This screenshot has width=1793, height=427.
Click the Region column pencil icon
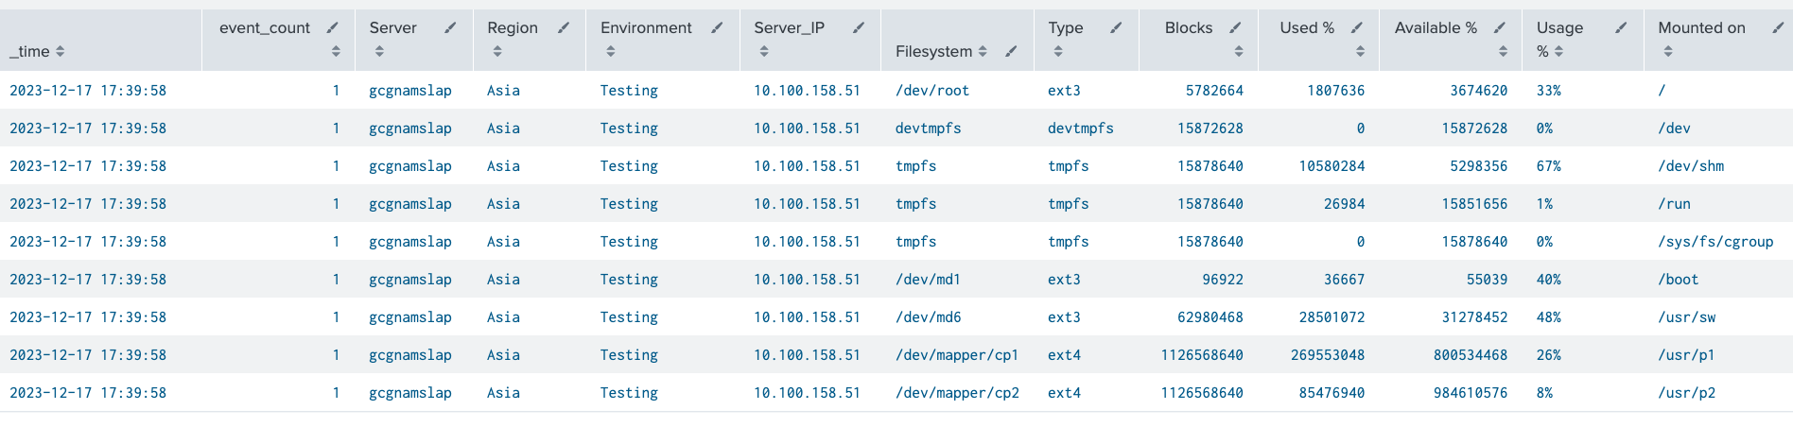pyautogui.click(x=564, y=28)
